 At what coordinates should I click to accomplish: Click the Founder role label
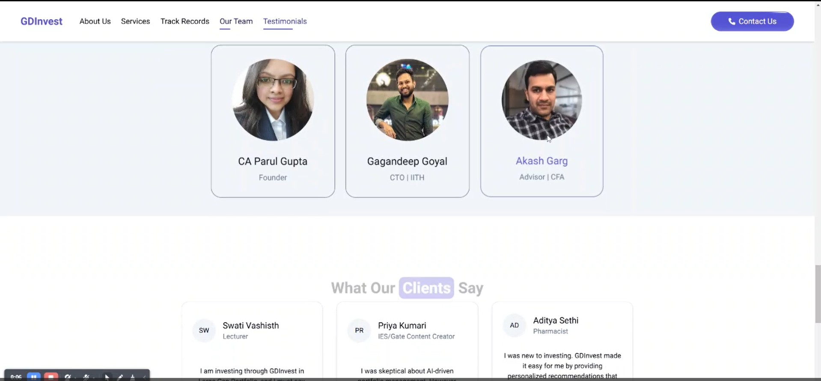tap(273, 177)
